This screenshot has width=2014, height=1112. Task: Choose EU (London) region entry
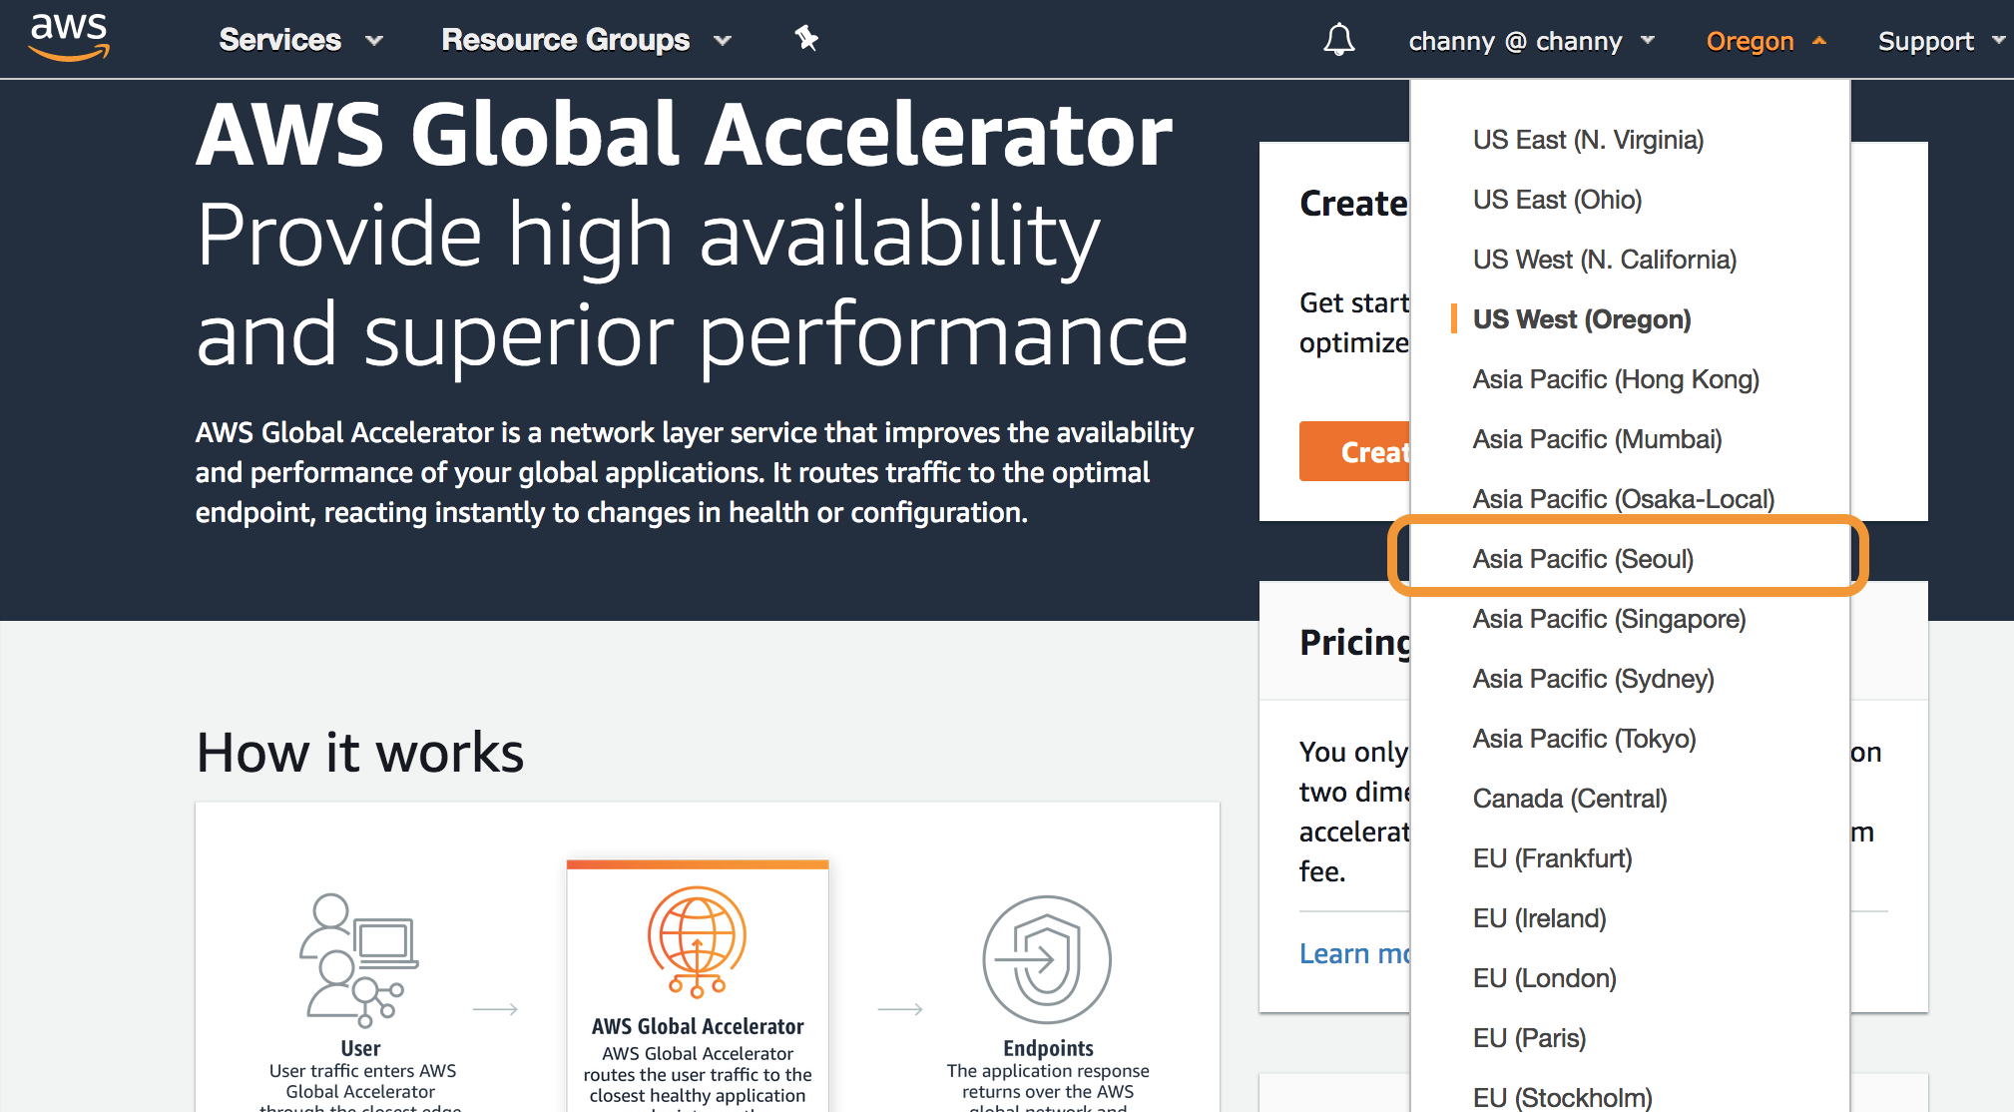[x=1544, y=978]
